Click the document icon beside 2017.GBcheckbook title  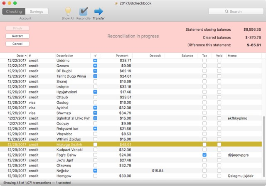click(x=116, y=3)
